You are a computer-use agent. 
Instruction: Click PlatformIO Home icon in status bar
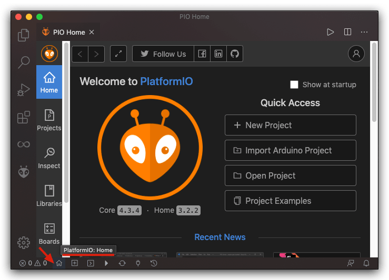click(x=59, y=263)
